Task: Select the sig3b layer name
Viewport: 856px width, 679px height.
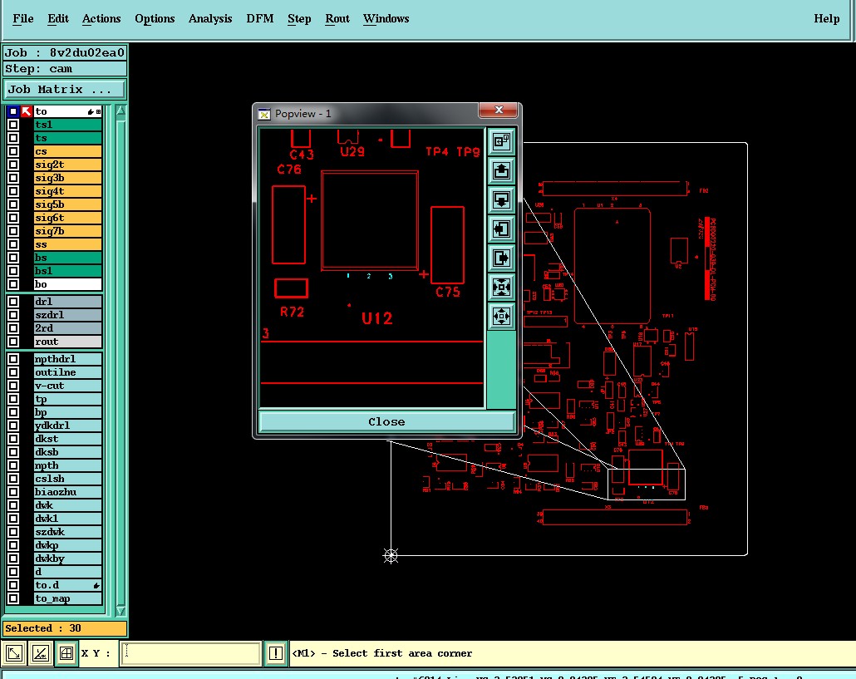Action: [x=67, y=178]
